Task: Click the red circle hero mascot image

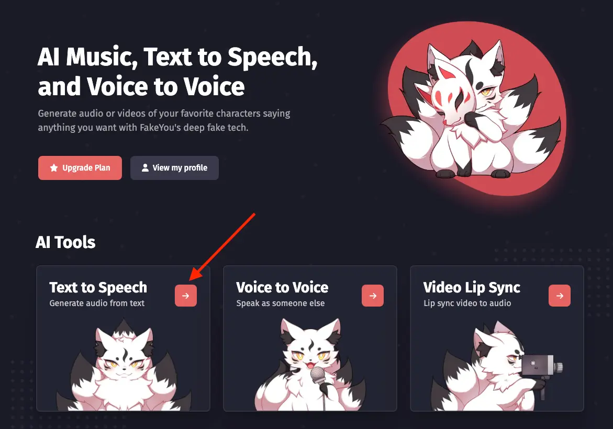Action: pyautogui.click(x=473, y=111)
